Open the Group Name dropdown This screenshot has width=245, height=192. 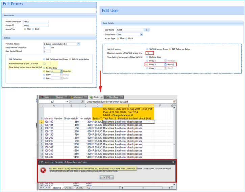coord(141,34)
